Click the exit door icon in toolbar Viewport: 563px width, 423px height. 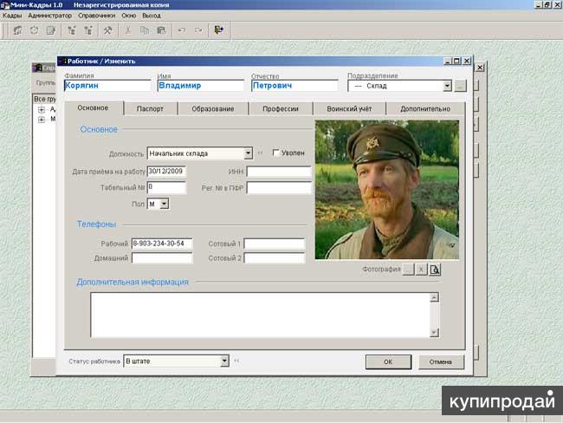click(219, 29)
